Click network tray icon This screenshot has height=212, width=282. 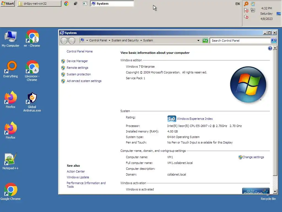tap(253, 10)
